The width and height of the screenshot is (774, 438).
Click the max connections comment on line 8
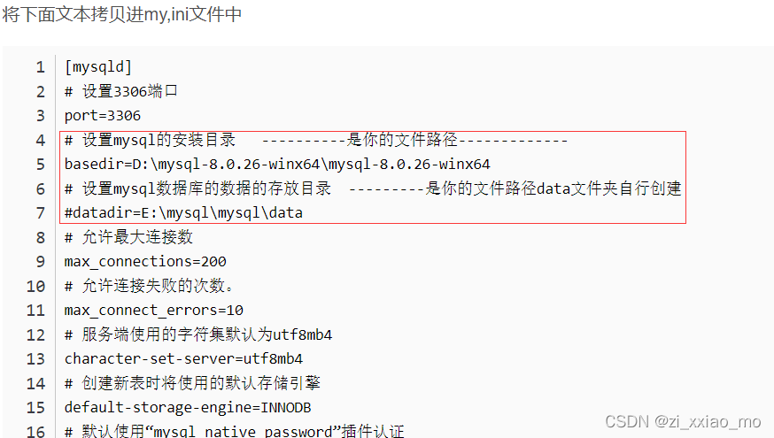(x=128, y=237)
